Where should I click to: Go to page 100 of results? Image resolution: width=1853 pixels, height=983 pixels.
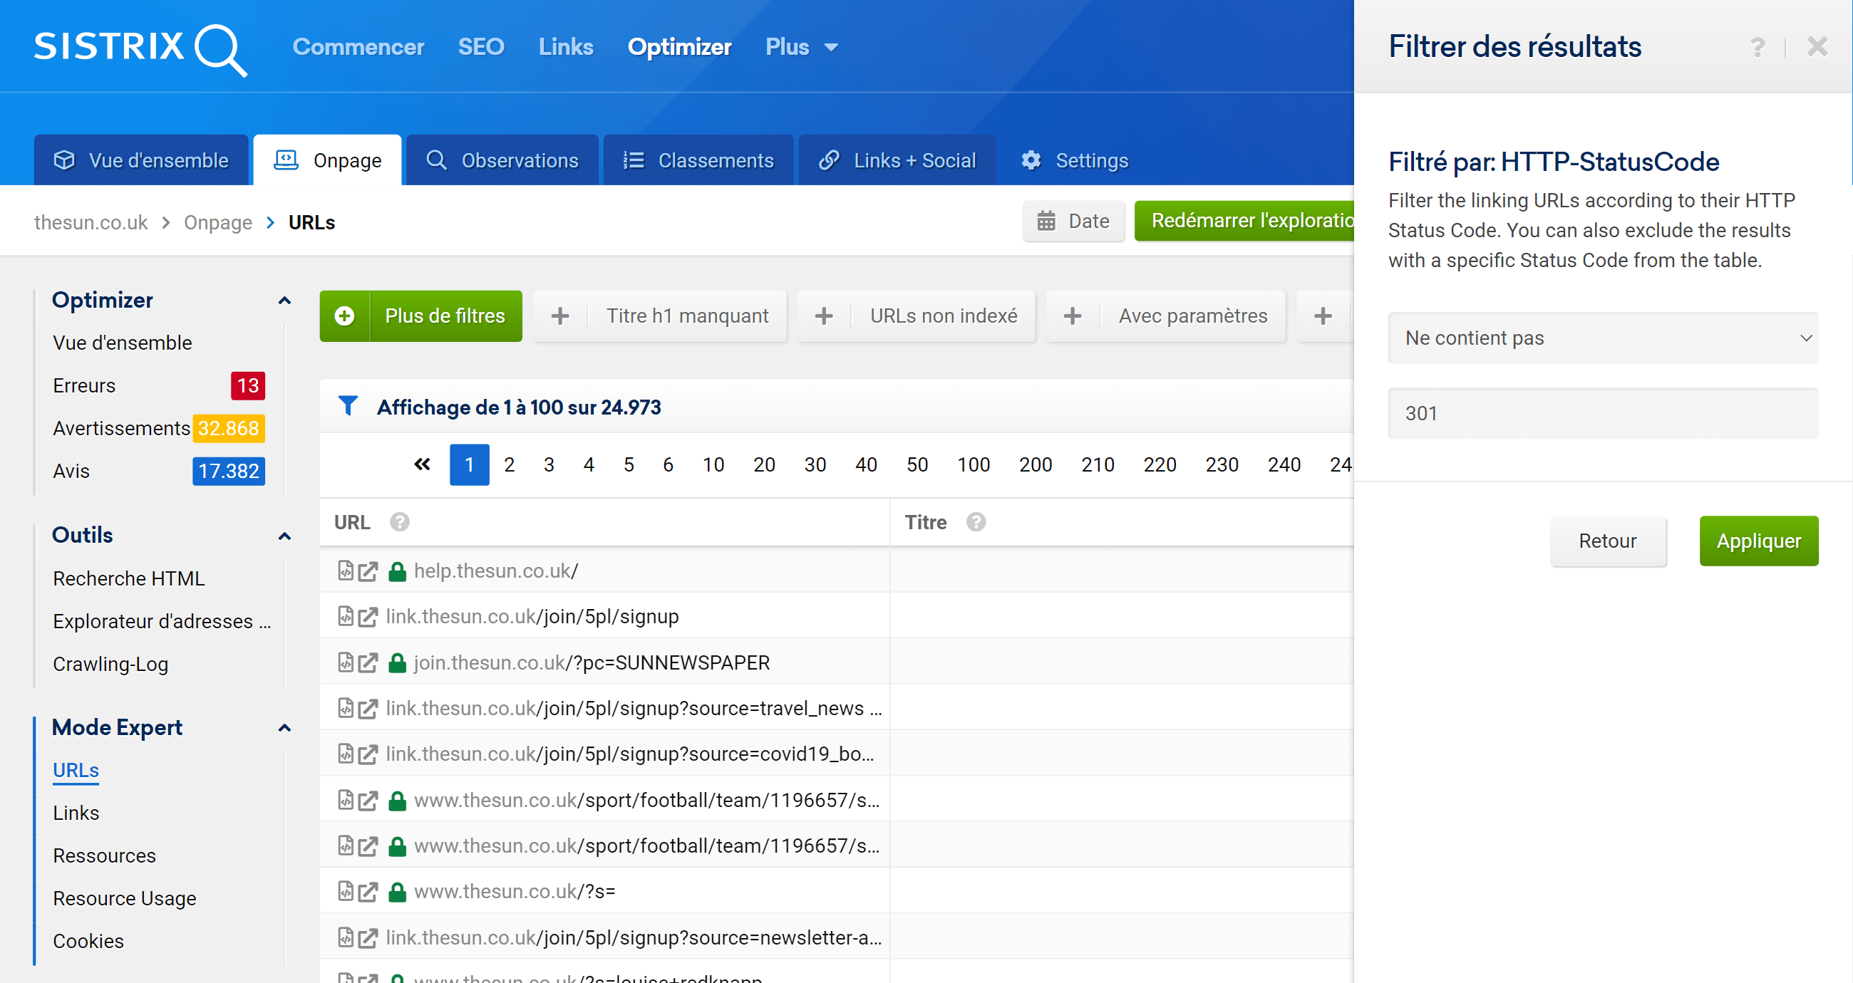pos(974,465)
